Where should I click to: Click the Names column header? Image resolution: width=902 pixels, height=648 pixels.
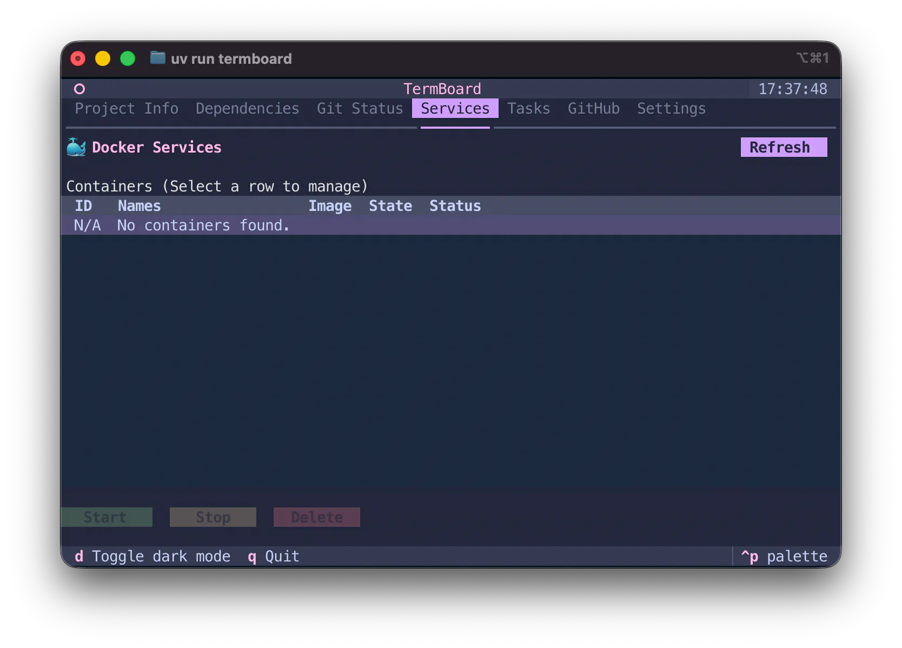pyautogui.click(x=139, y=206)
